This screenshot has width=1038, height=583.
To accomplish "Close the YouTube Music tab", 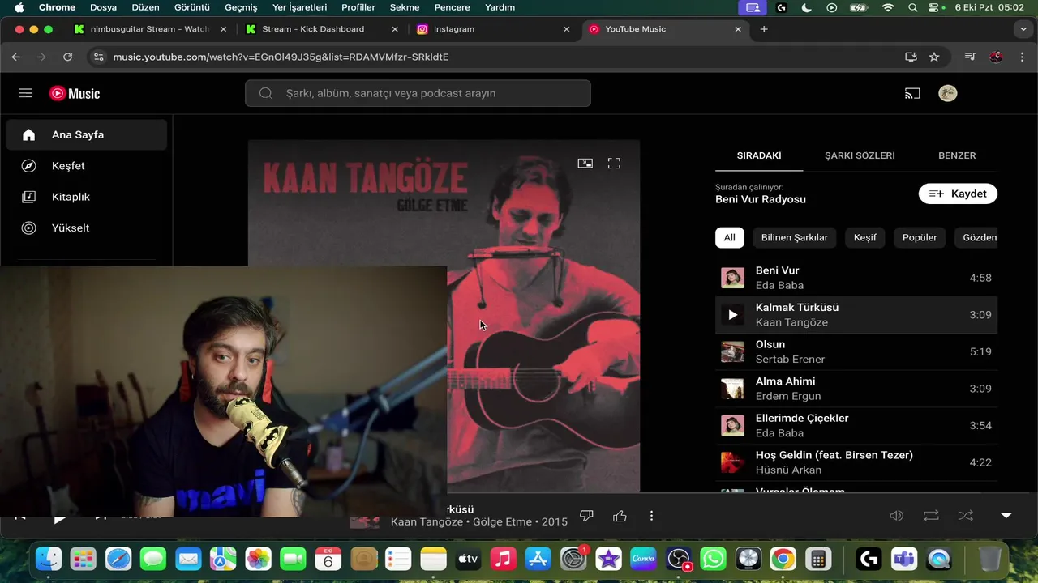I will [x=738, y=29].
